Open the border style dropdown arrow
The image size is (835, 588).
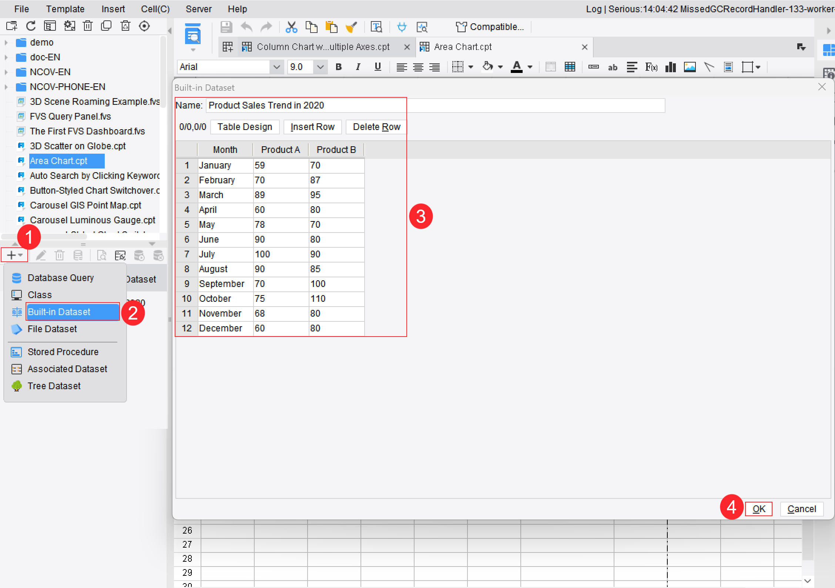click(x=471, y=67)
